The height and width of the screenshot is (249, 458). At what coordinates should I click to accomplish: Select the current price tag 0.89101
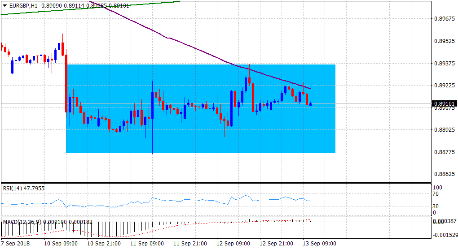click(x=444, y=104)
